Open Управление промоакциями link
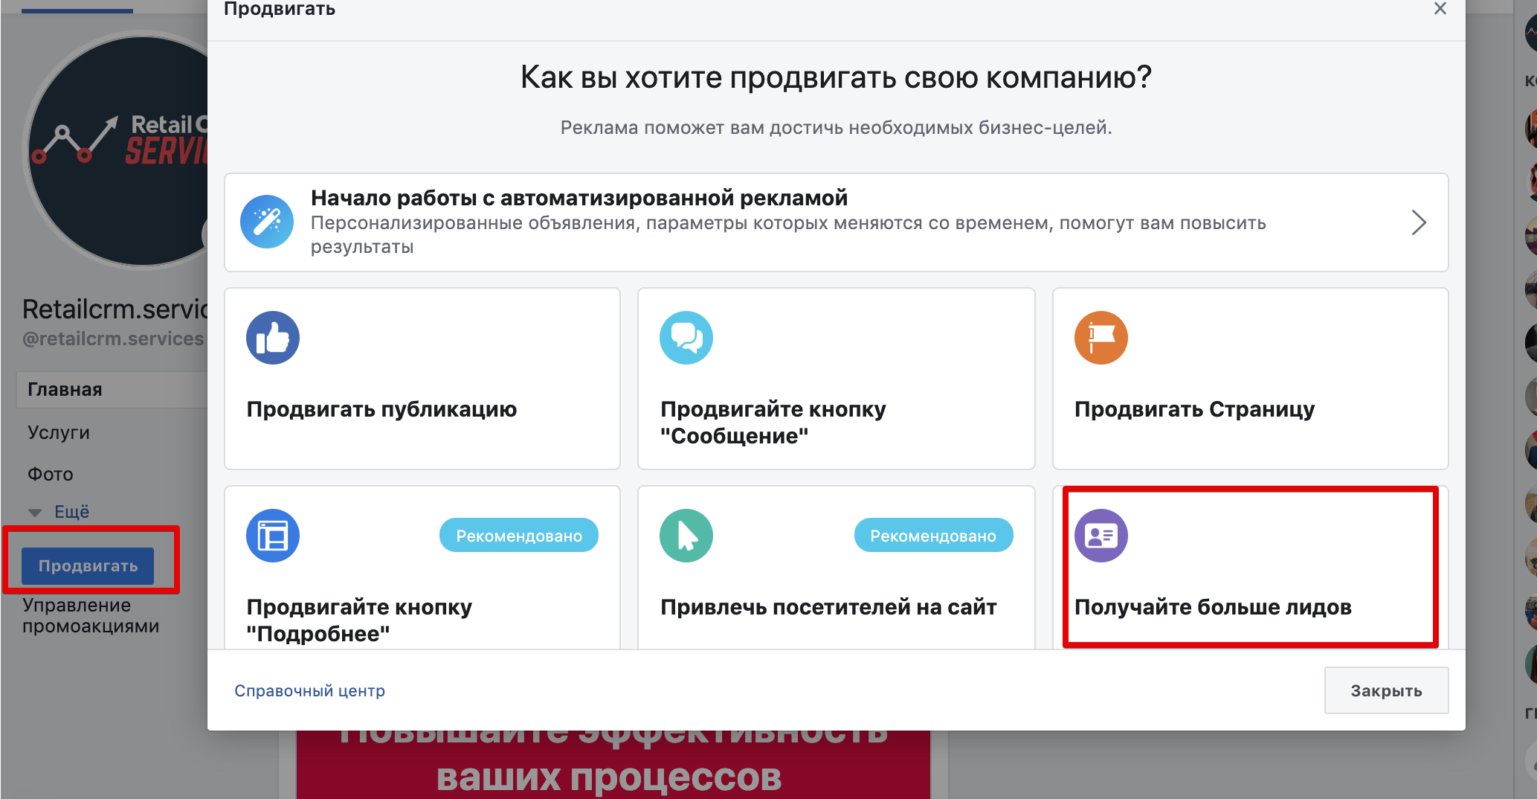 point(91,616)
